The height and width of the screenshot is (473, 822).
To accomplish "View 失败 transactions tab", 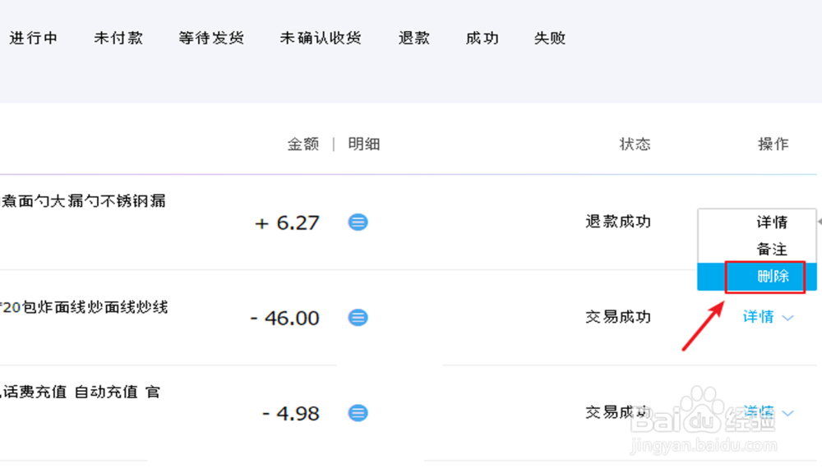I will pos(550,39).
